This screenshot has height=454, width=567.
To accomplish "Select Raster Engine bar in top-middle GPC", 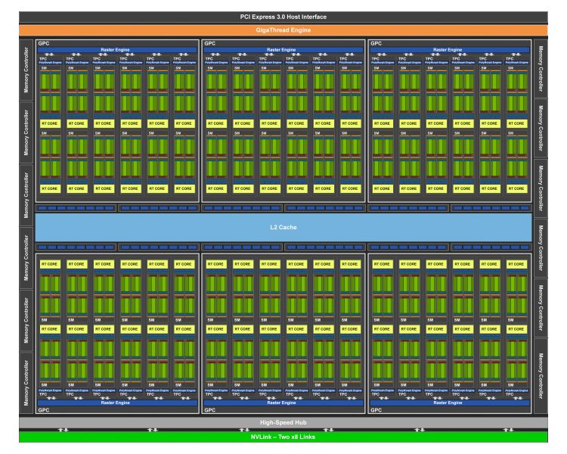I will coord(283,49).
